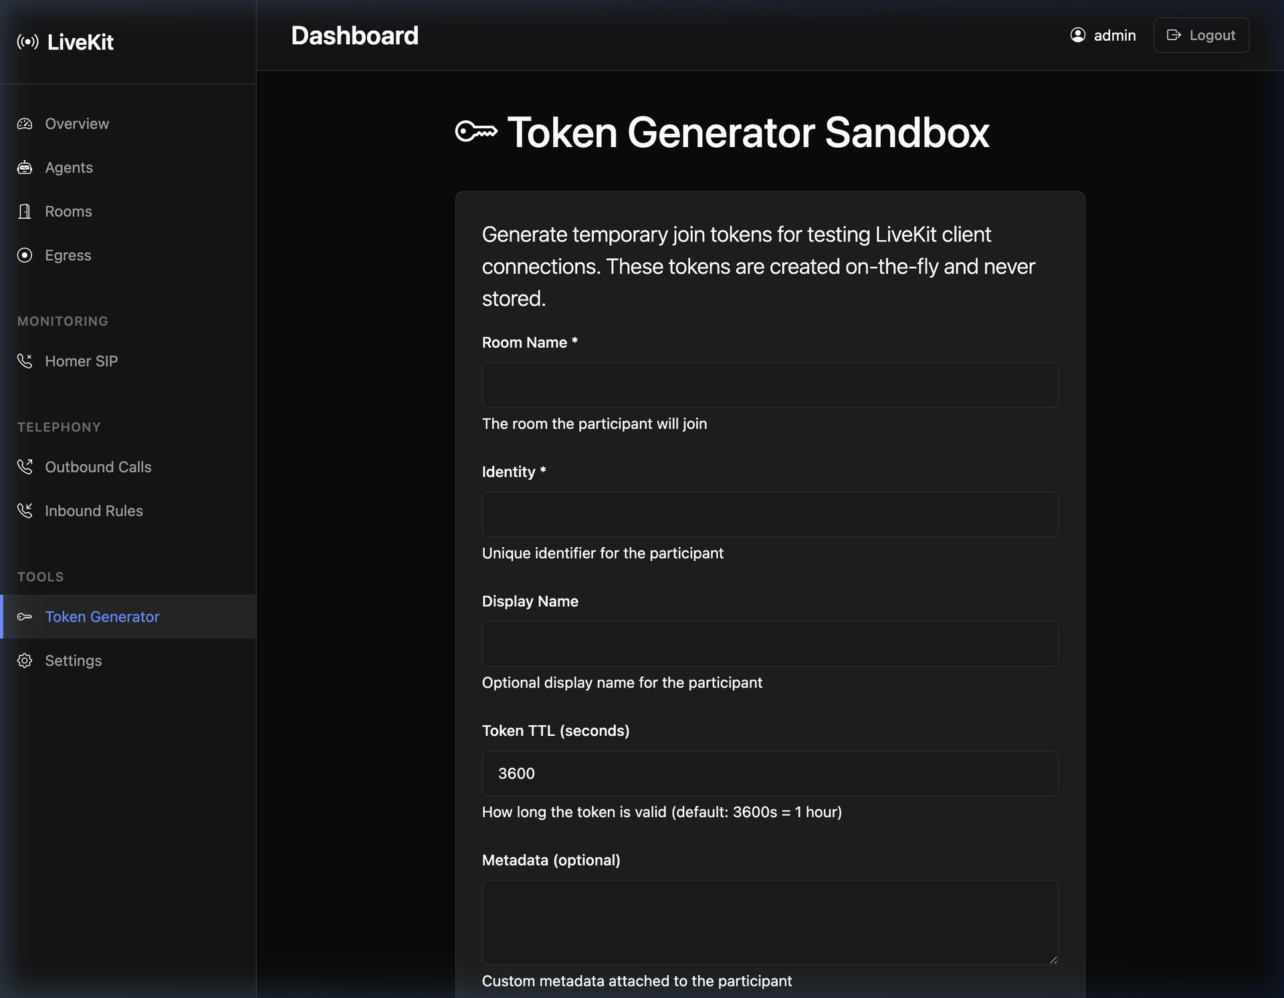Click the Token Generator Sandbox heading
Viewport: 1284px width, 998px height.
click(x=748, y=132)
